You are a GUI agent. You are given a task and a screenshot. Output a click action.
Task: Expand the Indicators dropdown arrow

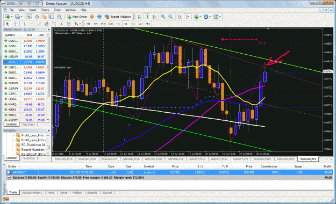(200, 17)
